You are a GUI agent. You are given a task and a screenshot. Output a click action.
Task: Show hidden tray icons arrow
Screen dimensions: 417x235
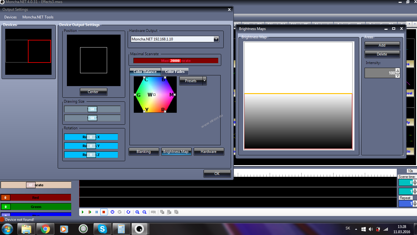(x=356, y=229)
